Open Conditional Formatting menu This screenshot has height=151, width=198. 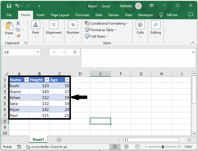pyautogui.click(x=106, y=23)
